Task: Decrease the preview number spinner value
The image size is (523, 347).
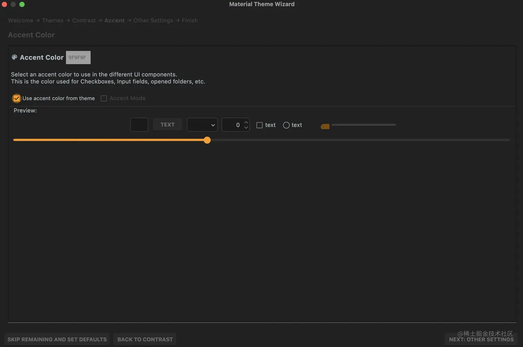Action: 246,128
